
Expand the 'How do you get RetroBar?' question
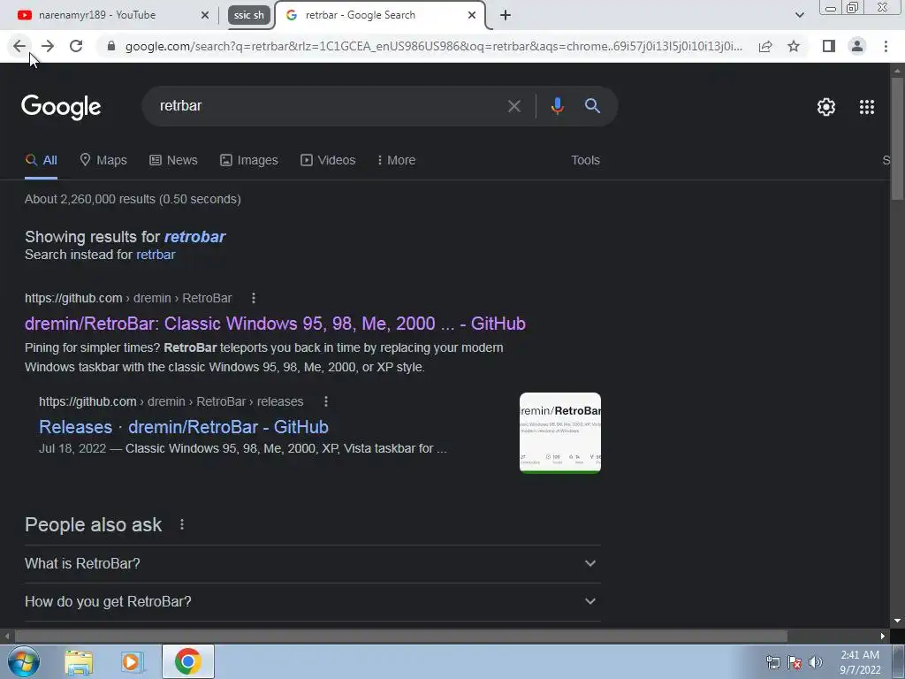tap(312, 601)
